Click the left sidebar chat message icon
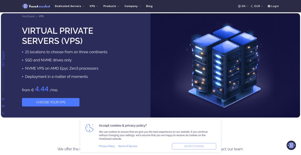301x155 pixels. tap(3, 99)
